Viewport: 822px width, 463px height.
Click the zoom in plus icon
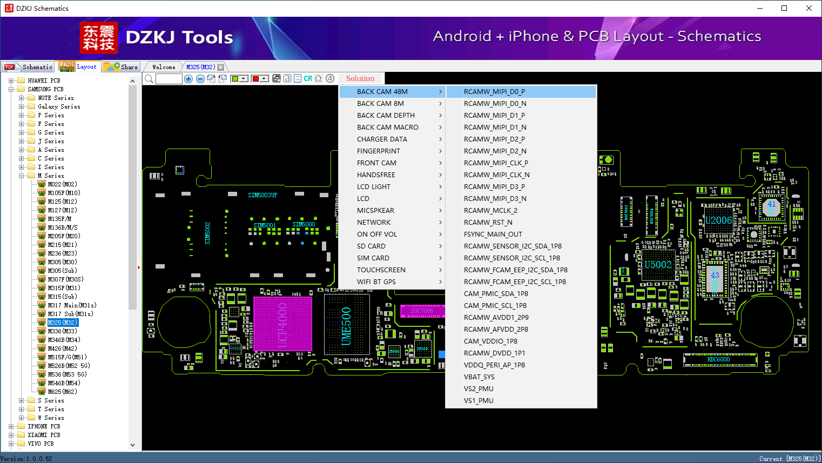pyautogui.click(x=188, y=79)
